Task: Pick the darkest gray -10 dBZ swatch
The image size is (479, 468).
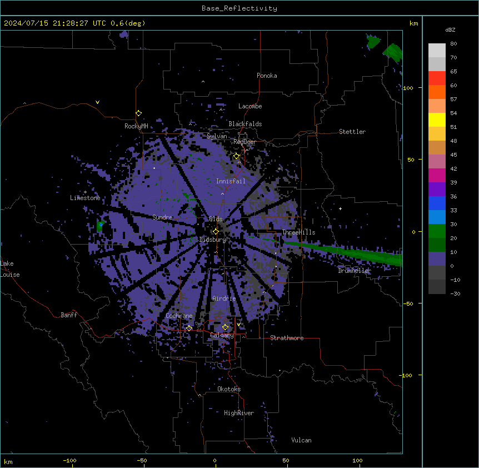Action: 437,287
